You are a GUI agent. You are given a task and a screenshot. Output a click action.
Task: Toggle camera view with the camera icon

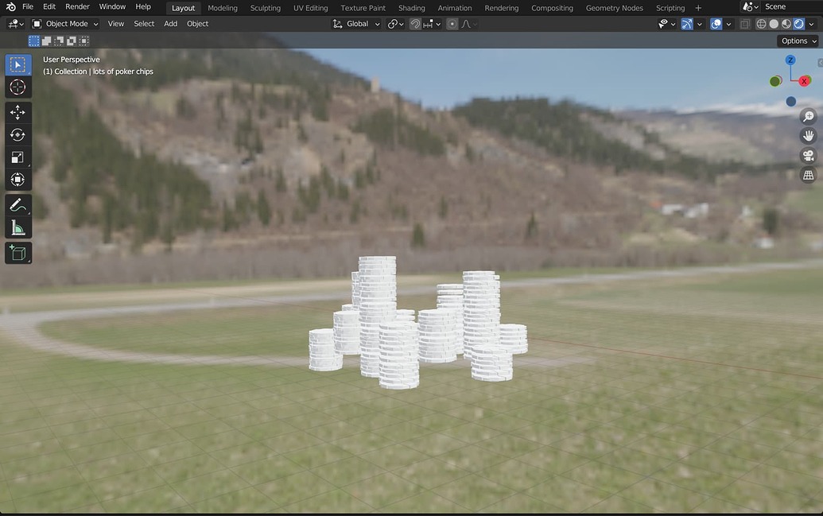(809, 155)
